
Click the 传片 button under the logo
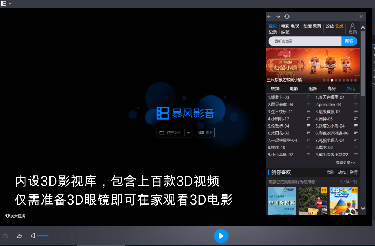point(205,132)
